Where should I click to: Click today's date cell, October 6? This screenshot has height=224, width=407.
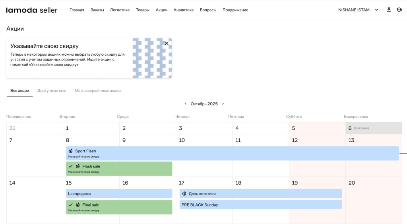click(x=373, y=128)
